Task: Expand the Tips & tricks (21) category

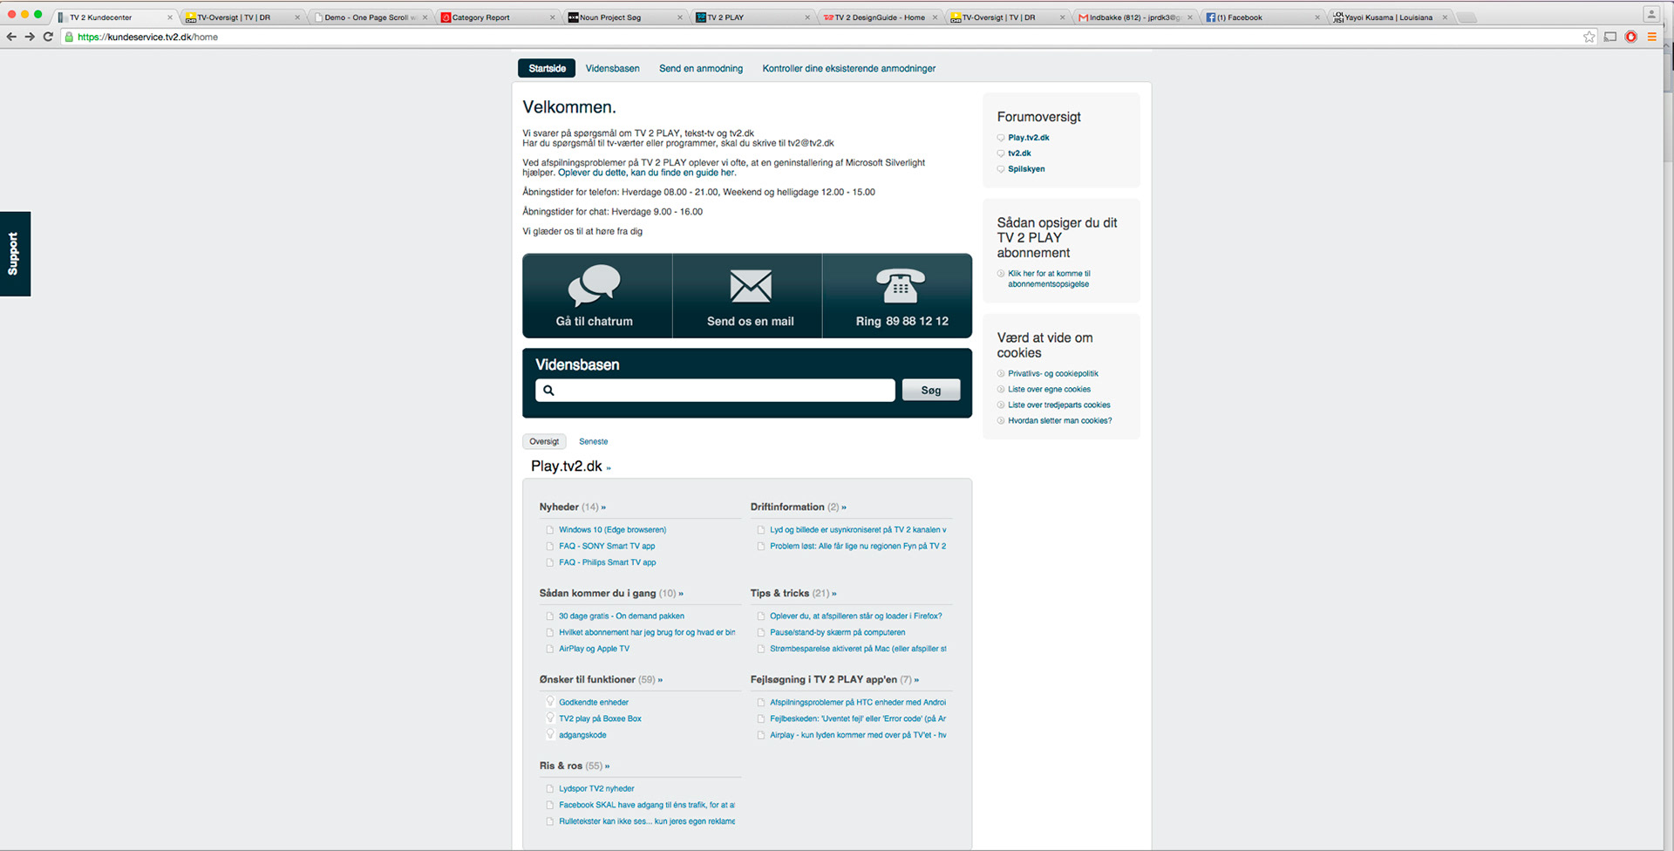Action: tap(793, 593)
